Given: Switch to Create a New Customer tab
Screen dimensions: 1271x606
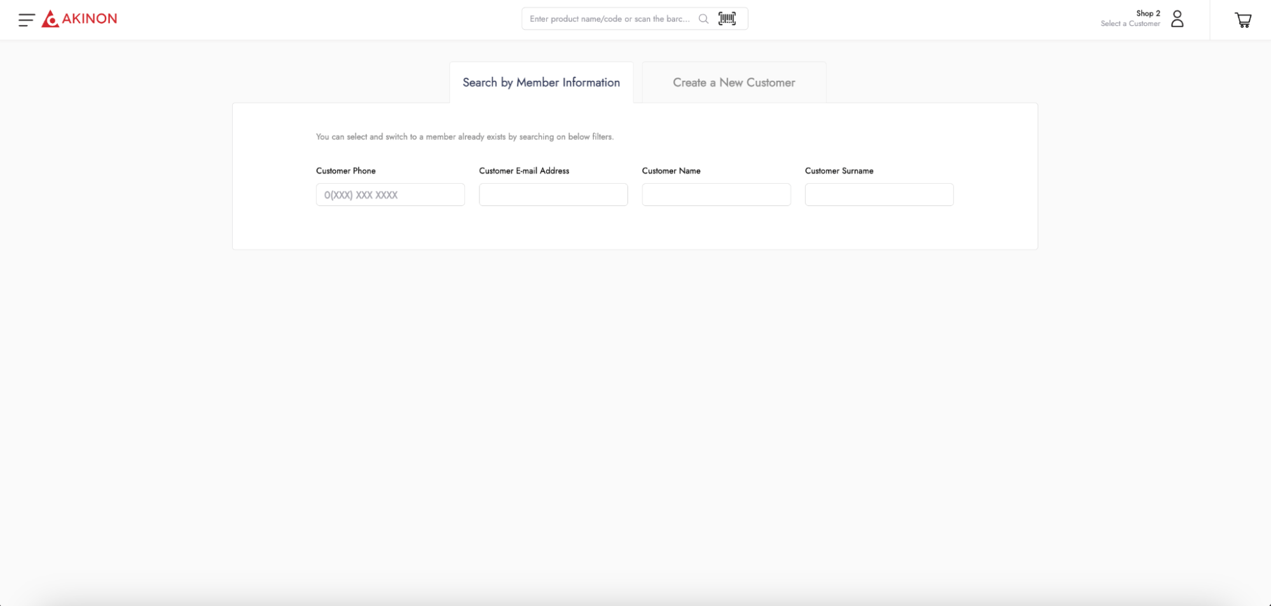Looking at the screenshot, I should (734, 83).
